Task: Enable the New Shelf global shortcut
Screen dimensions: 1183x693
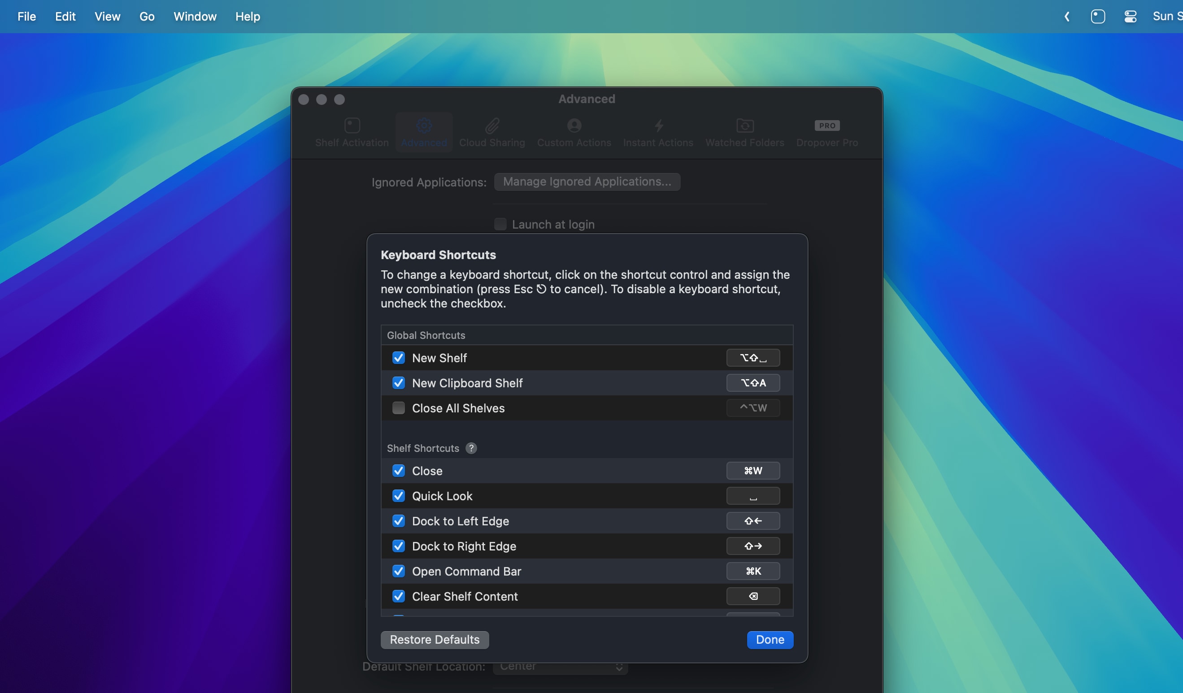Action: (399, 357)
